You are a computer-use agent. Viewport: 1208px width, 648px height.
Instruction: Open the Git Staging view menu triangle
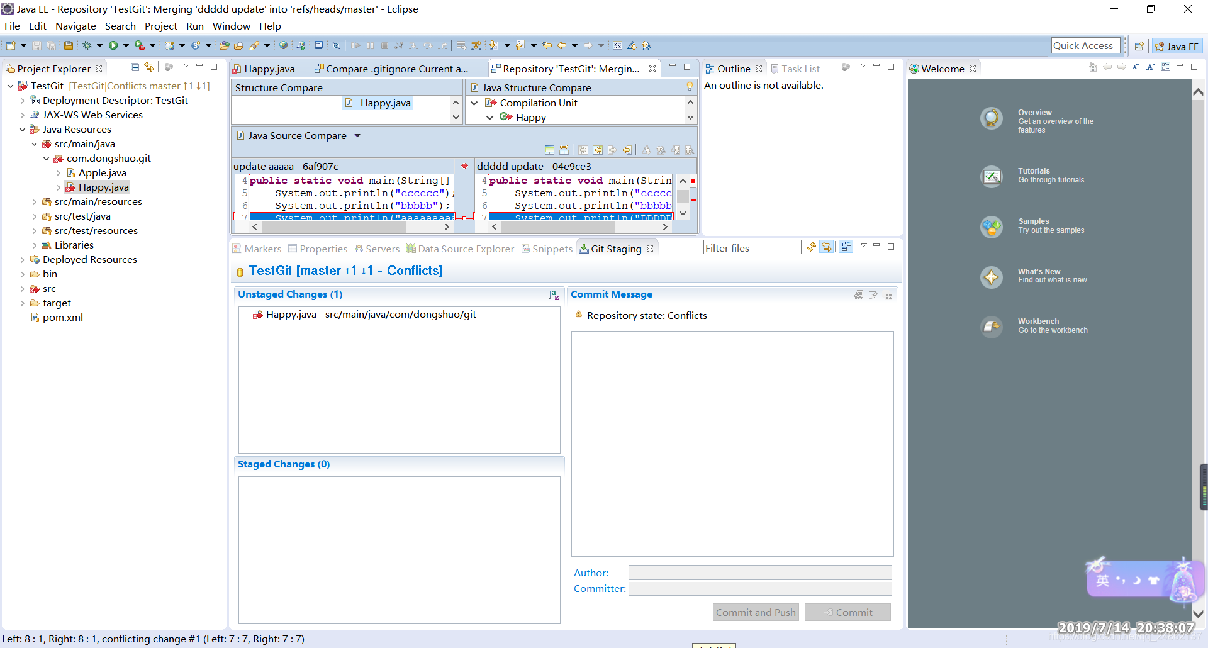(x=863, y=245)
